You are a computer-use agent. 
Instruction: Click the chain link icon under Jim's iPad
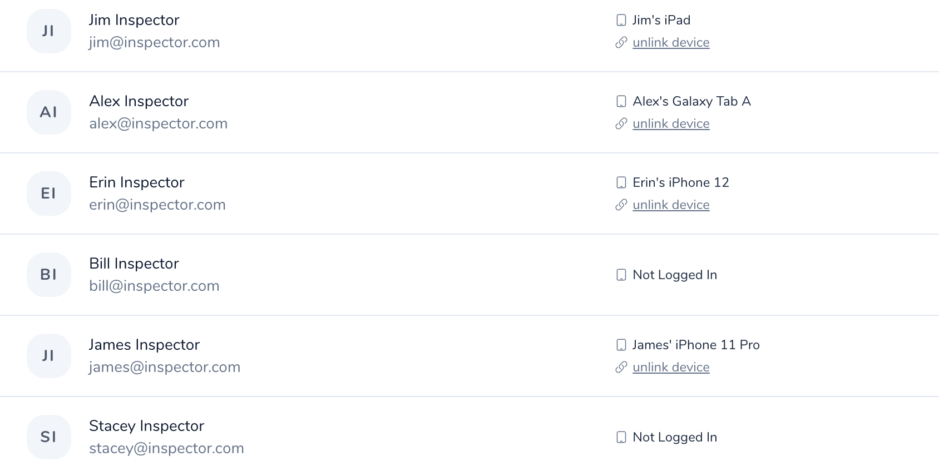(621, 43)
